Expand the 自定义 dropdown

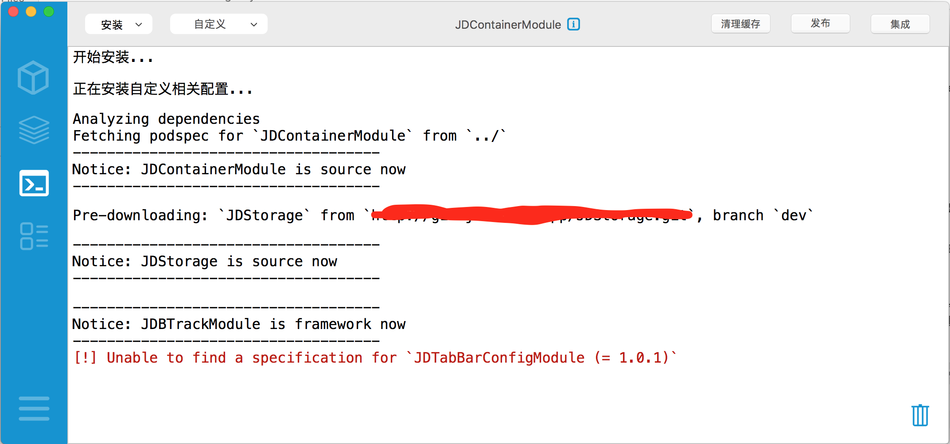click(x=219, y=24)
